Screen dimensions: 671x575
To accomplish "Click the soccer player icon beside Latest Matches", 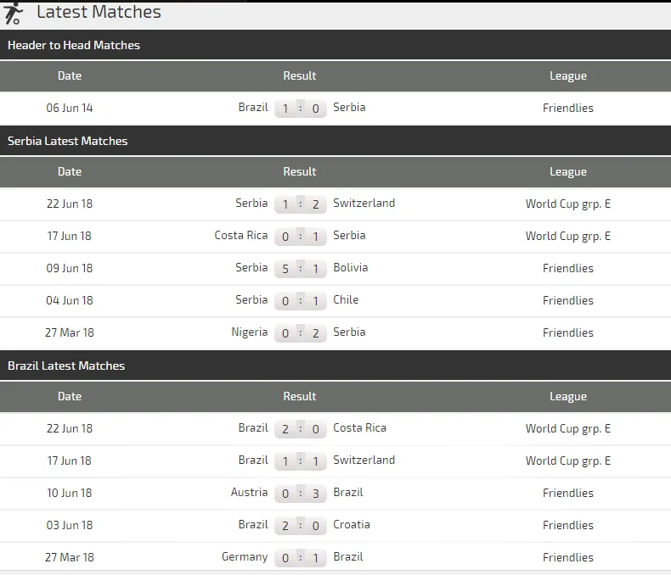I will point(13,13).
